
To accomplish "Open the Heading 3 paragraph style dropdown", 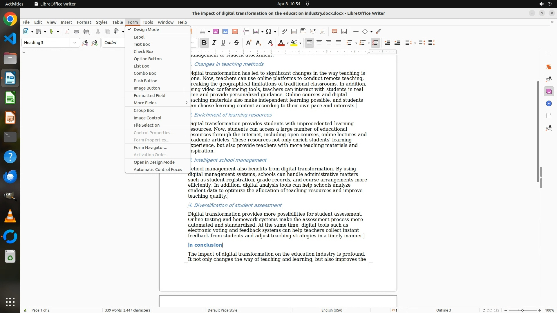I will (75, 43).
